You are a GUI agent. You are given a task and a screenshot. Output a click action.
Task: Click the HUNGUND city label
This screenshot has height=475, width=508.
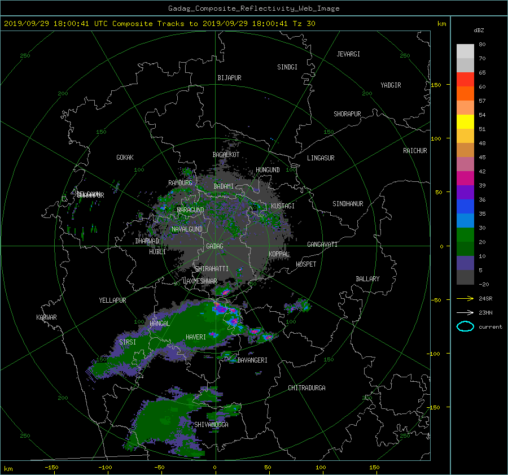(268, 170)
